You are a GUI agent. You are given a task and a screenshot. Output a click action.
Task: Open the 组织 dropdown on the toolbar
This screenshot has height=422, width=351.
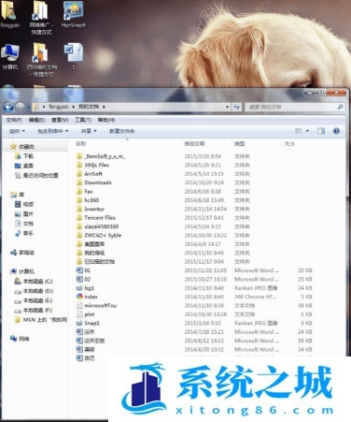click(x=17, y=131)
